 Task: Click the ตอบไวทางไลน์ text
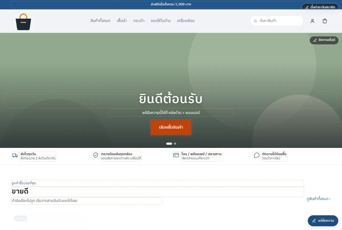coord(271,158)
